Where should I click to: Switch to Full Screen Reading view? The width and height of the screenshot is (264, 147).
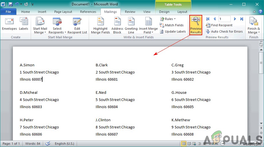pyautogui.click(x=189, y=144)
